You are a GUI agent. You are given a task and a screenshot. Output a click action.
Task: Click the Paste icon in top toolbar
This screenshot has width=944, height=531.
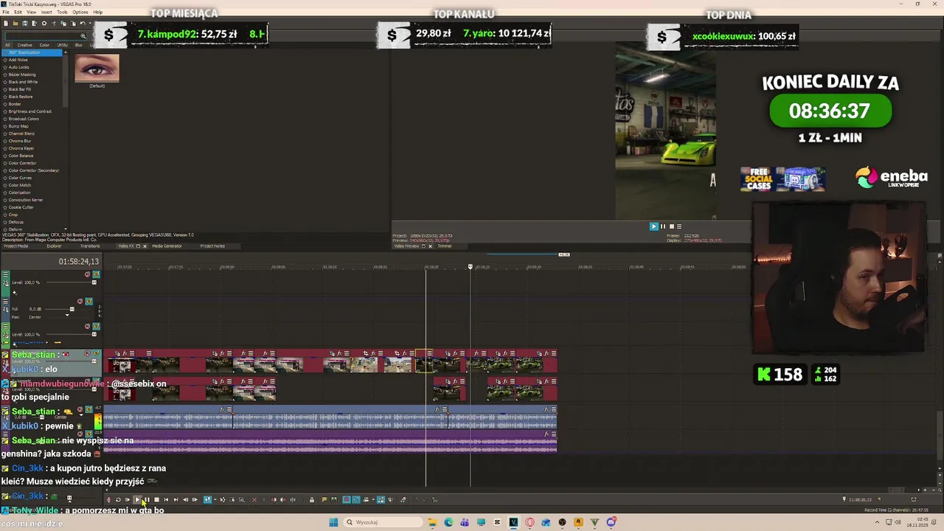[x=73, y=24]
